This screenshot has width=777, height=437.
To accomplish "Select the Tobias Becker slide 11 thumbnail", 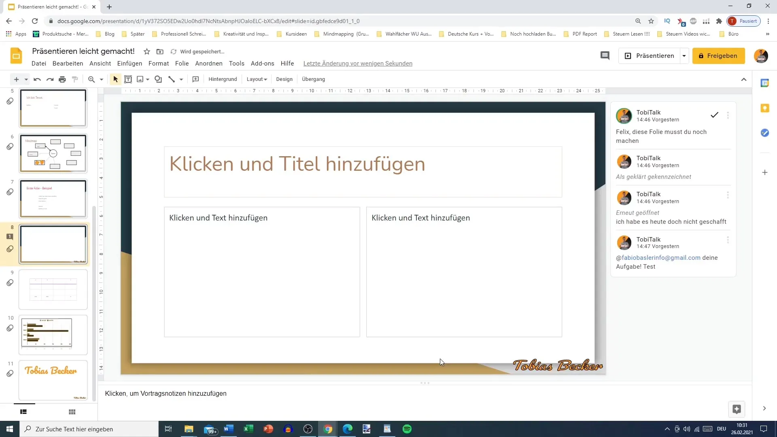I will [53, 380].
